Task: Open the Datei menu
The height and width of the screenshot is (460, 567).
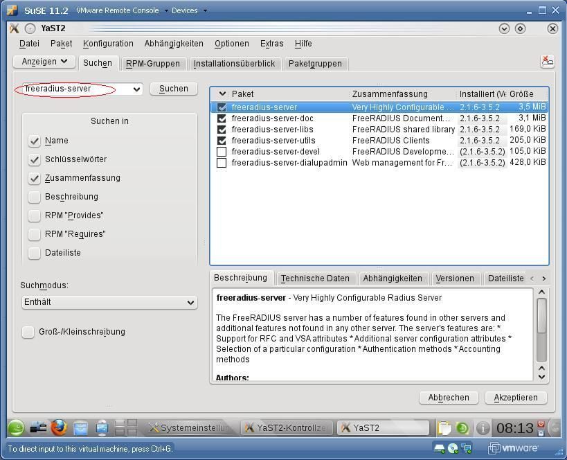Action: pos(29,44)
